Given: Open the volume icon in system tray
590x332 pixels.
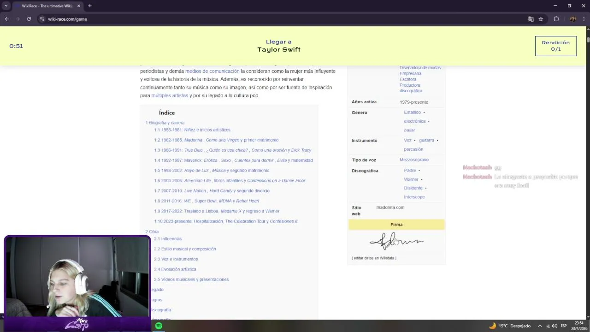Looking at the screenshot, I should [x=555, y=326].
